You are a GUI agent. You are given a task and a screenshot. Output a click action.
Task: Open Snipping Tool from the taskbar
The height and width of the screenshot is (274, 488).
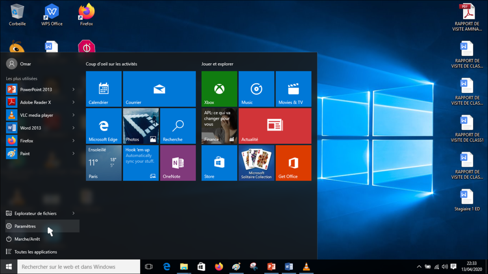click(x=254, y=267)
